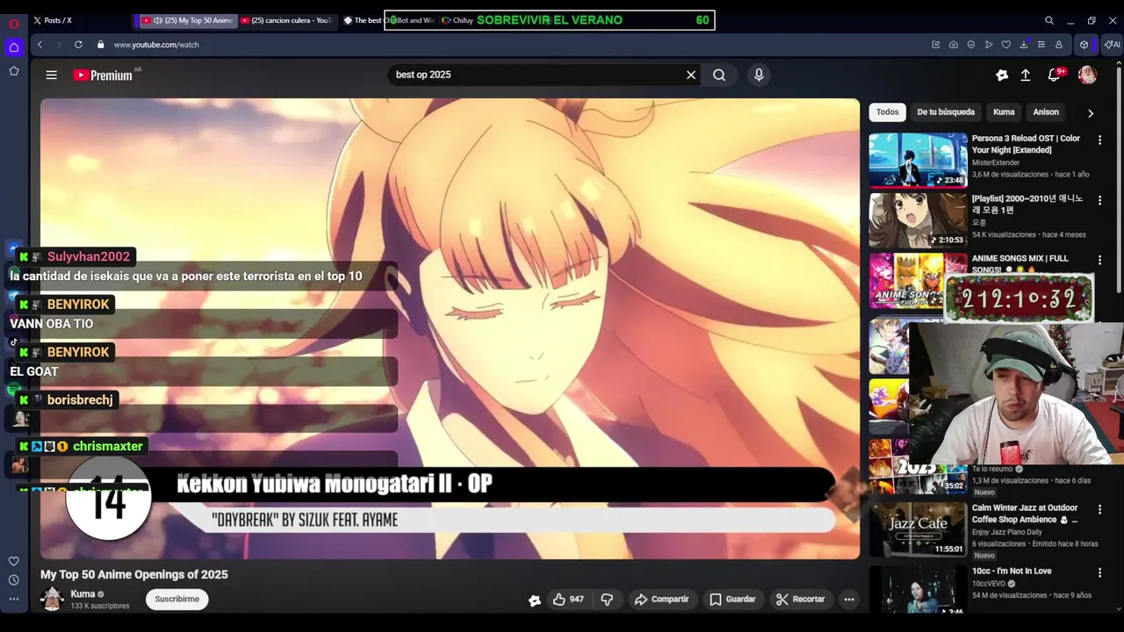Open the Aria AI button
Viewport: 1124px width, 632px height.
pos(1113,45)
